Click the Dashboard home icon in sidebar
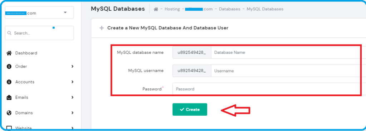The width and height of the screenshot is (366, 131). 9,53
